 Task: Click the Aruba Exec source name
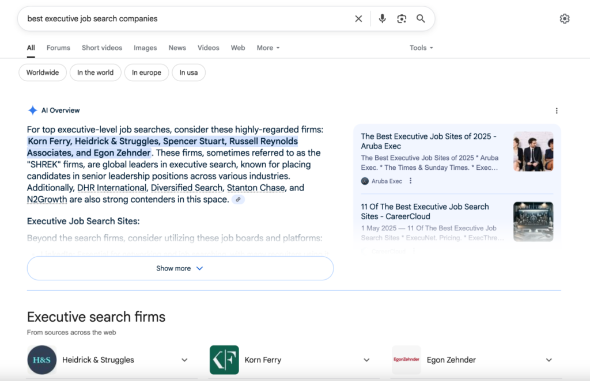tap(387, 181)
